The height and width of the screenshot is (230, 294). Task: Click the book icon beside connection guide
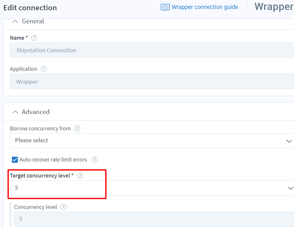[x=165, y=7]
